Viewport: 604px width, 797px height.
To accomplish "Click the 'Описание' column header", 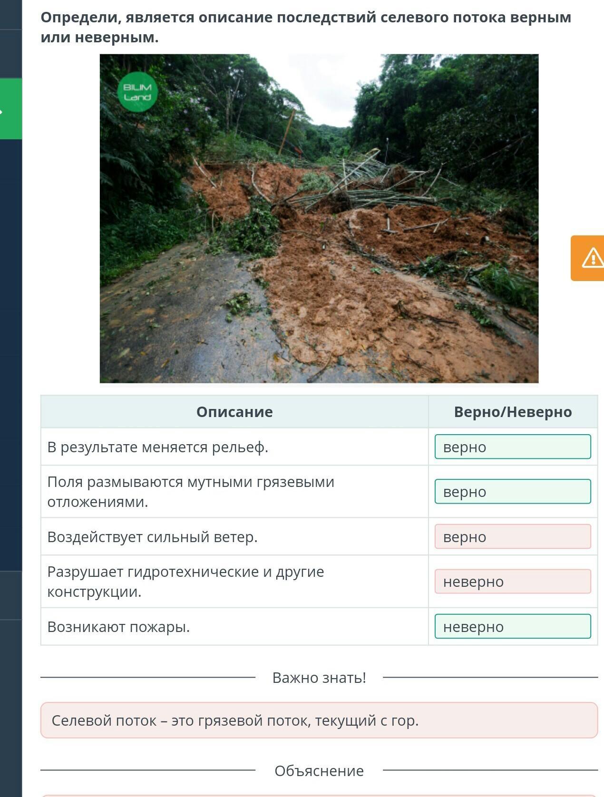I will pyautogui.click(x=234, y=412).
